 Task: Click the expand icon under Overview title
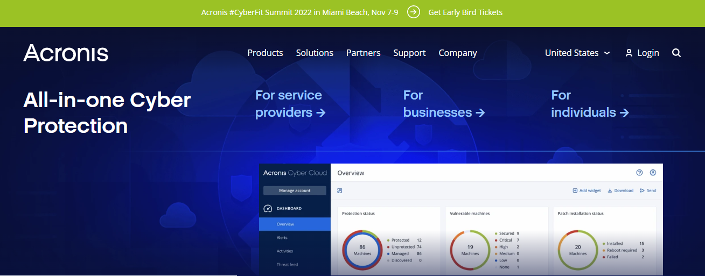click(x=340, y=190)
